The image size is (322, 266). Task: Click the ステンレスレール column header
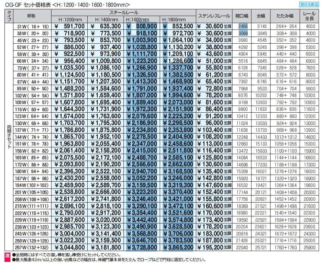[214, 16]
